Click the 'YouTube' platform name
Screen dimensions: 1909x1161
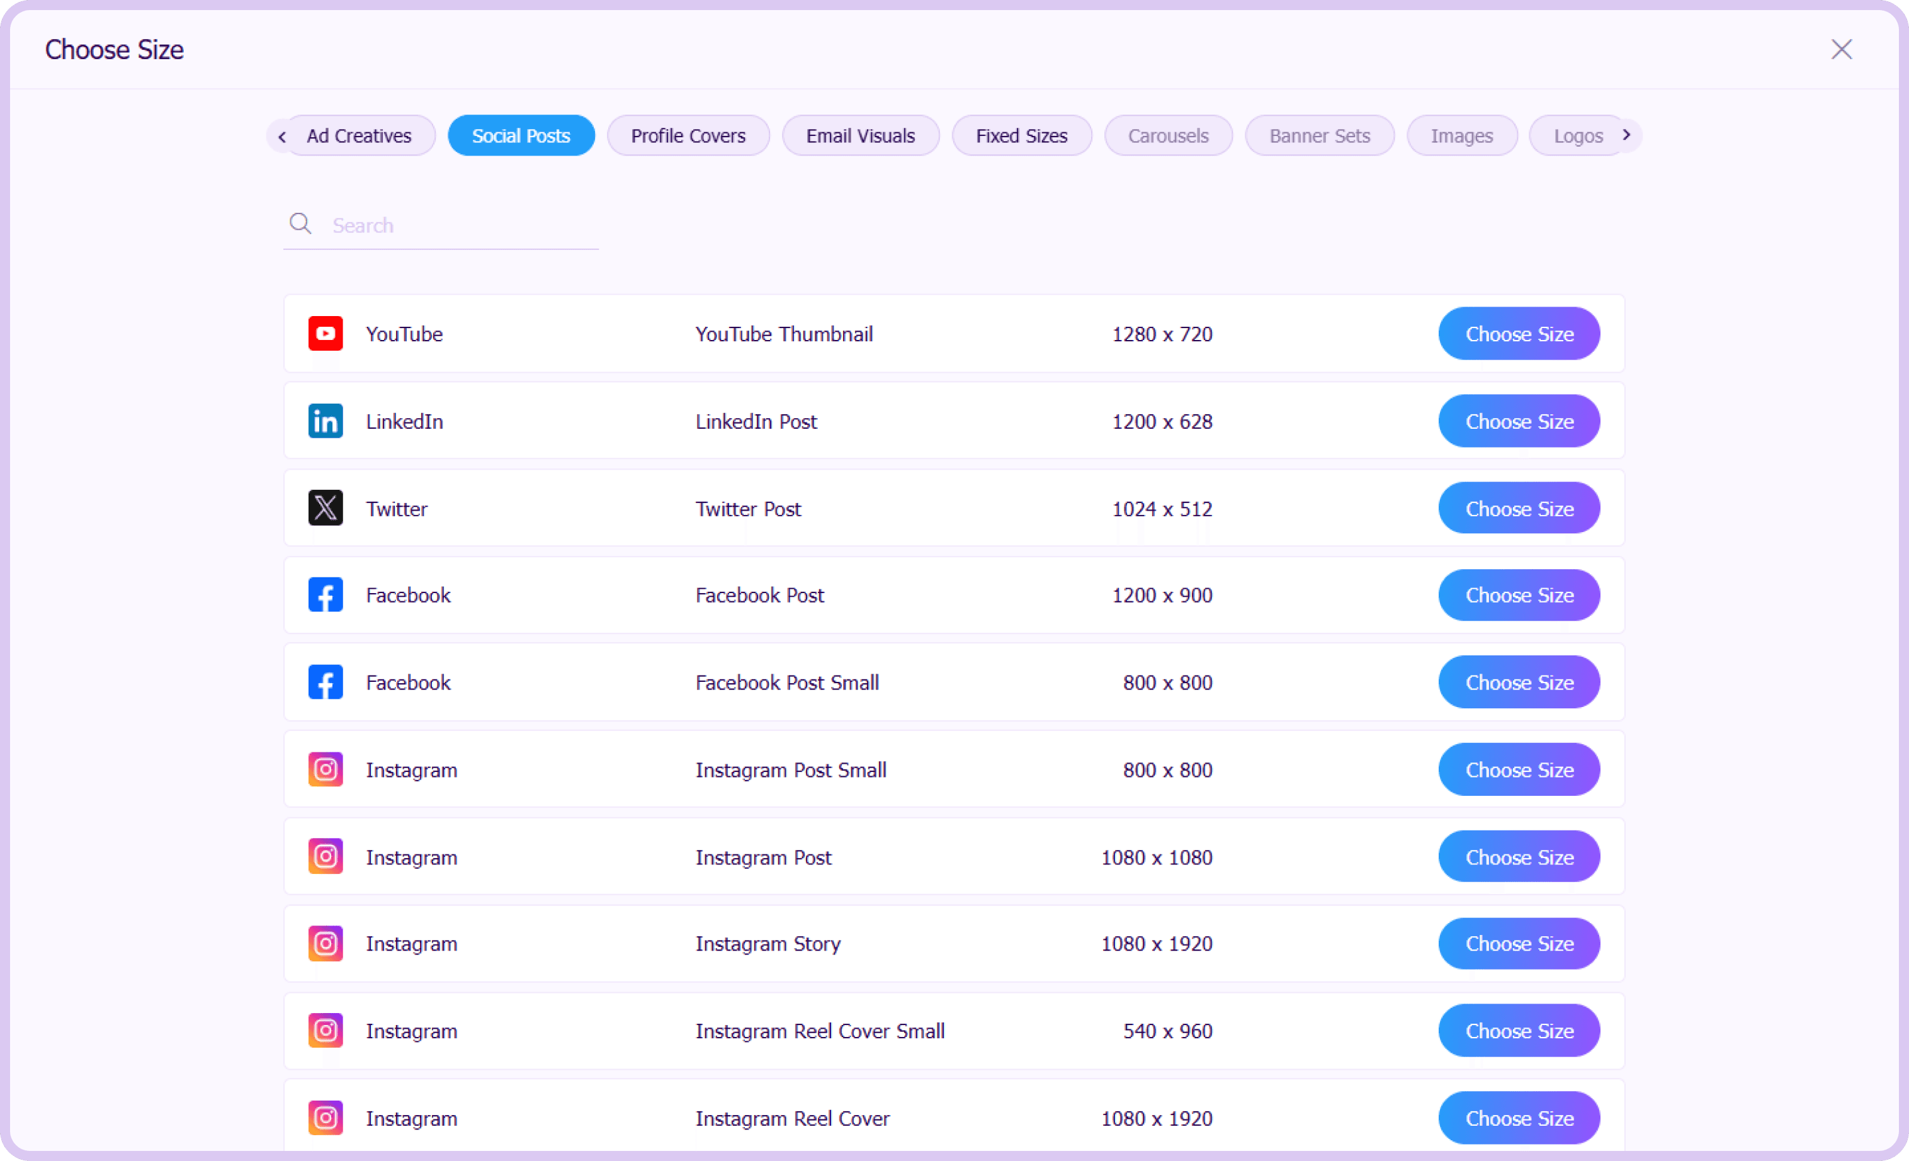pyautogui.click(x=404, y=334)
